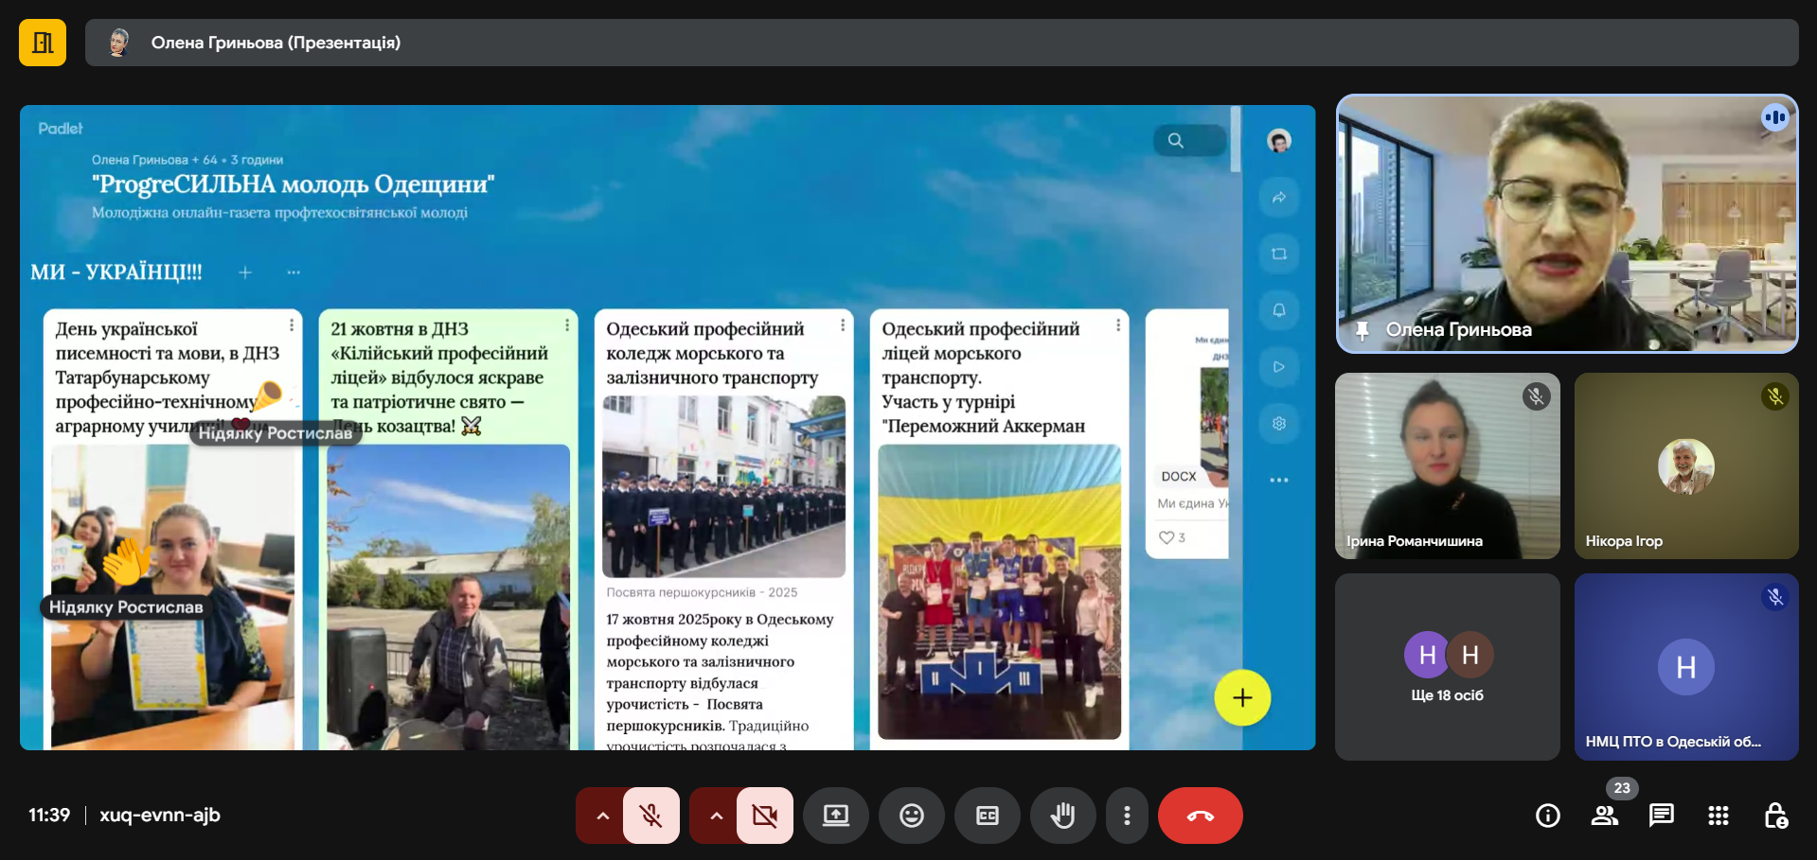Click the yellow plus button in Padlet
Screen dimensions: 1817x860
pyautogui.click(x=1241, y=697)
